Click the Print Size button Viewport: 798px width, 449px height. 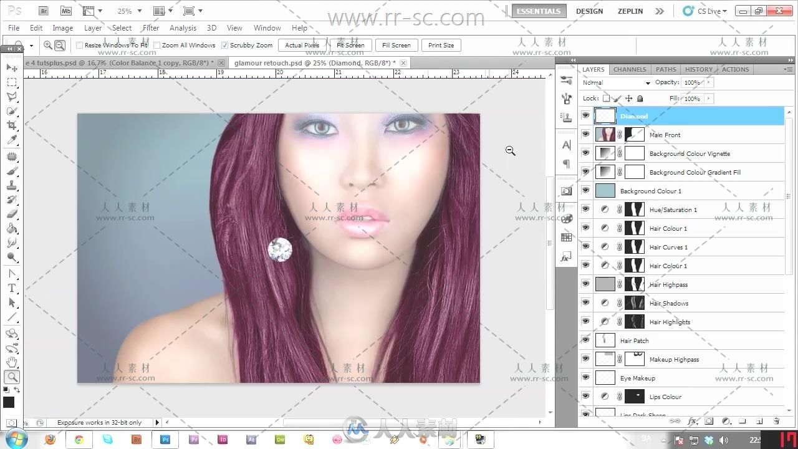click(x=441, y=45)
